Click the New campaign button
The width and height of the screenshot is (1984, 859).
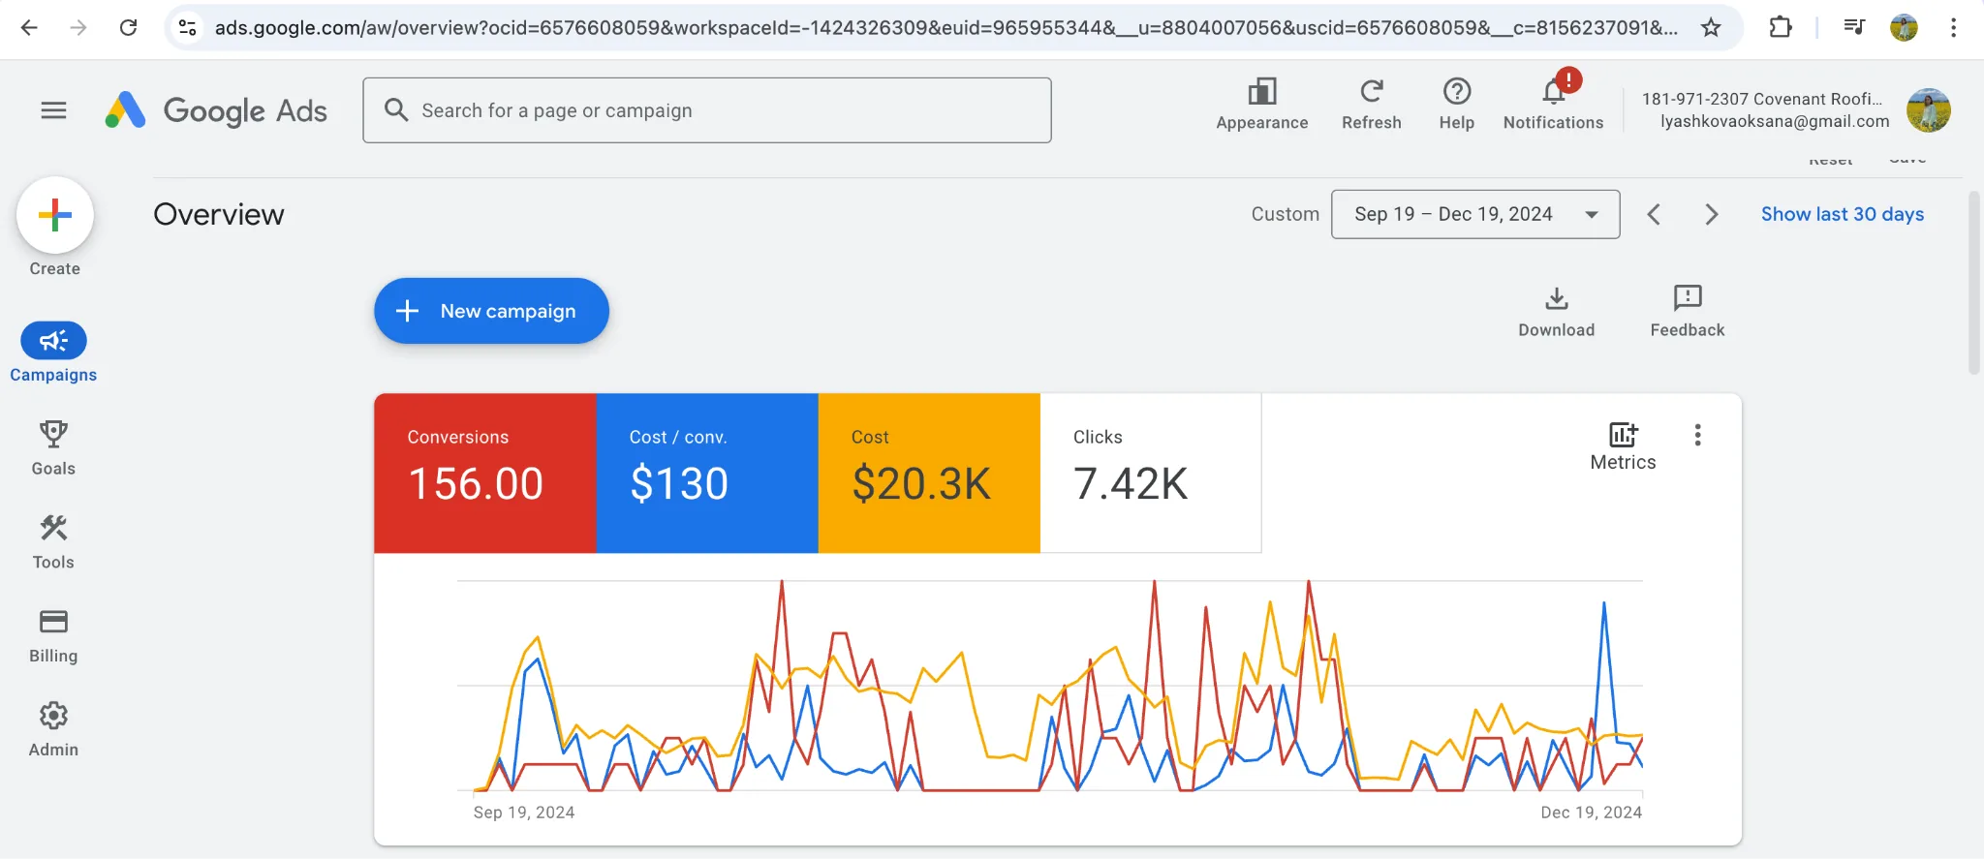pos(491,311)
